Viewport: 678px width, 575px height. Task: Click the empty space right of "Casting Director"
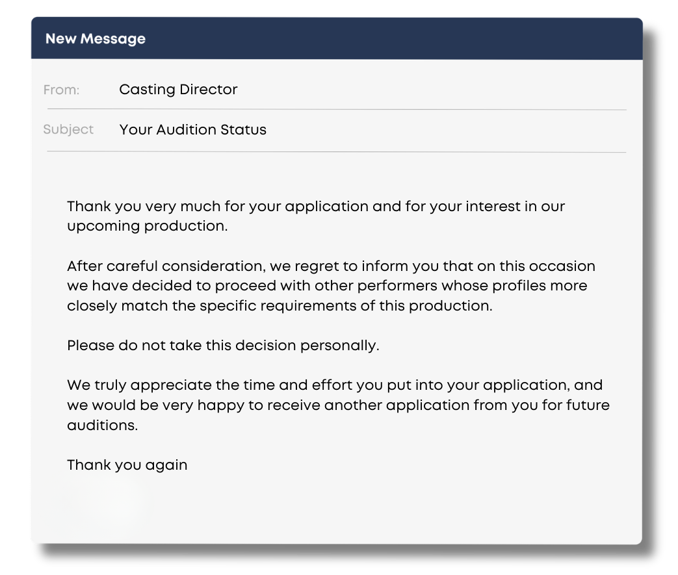[429, 90]
